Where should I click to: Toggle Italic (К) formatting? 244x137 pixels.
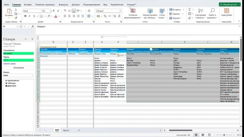30,16
